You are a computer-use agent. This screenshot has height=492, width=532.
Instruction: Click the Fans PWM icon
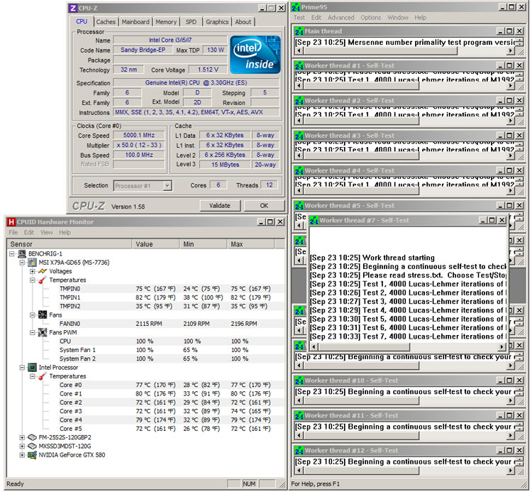[42, 332]
